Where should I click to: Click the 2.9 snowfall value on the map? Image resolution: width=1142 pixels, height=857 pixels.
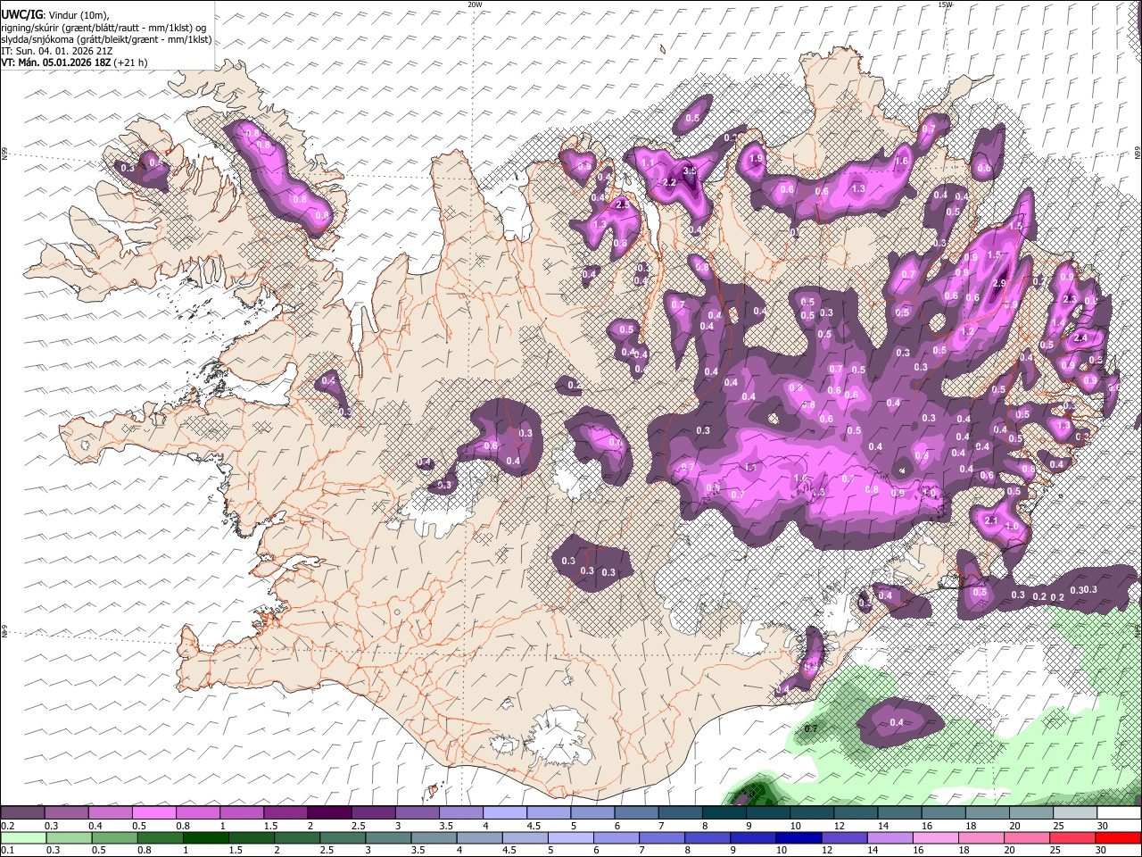point(999,283)
